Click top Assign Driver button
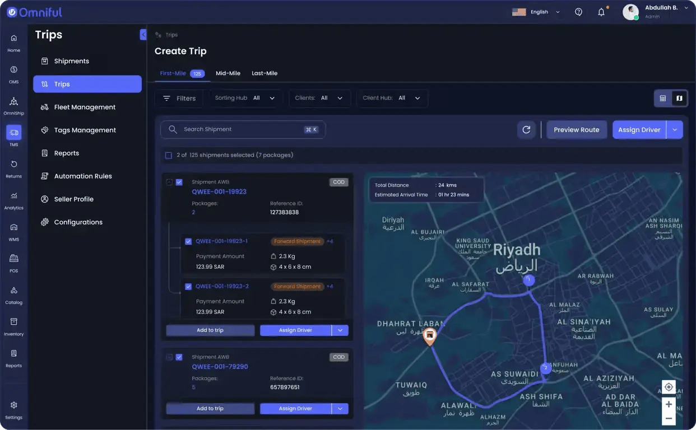 639,129
